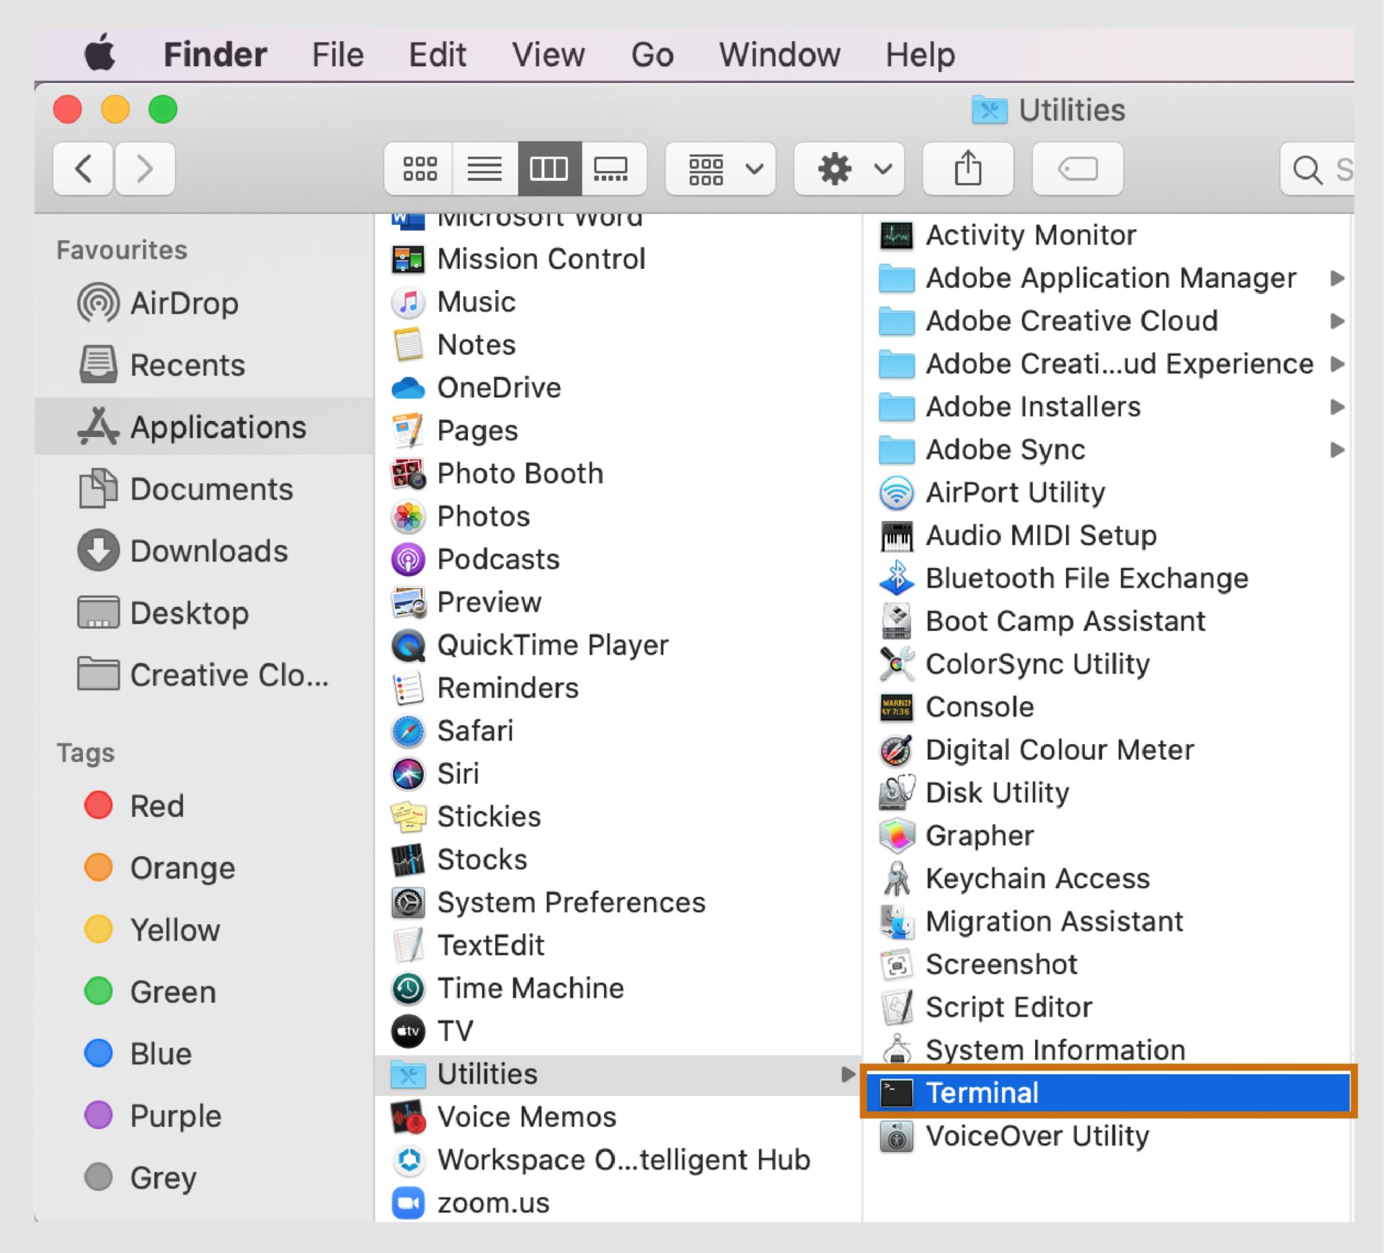Image resolution: width=1384 pixels, height=1253 pixels.
Task: Expand the Adobe Creative Cloud folder arrow
Action: pos(1337,321)
